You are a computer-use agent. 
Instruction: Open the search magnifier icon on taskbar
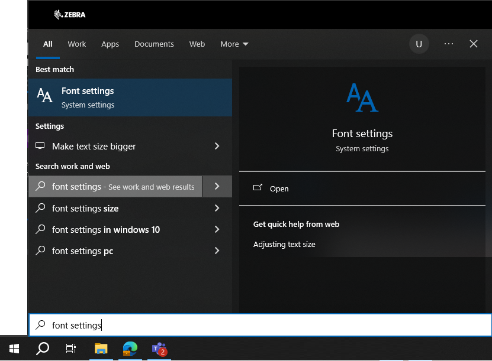(x=42, y=349)
